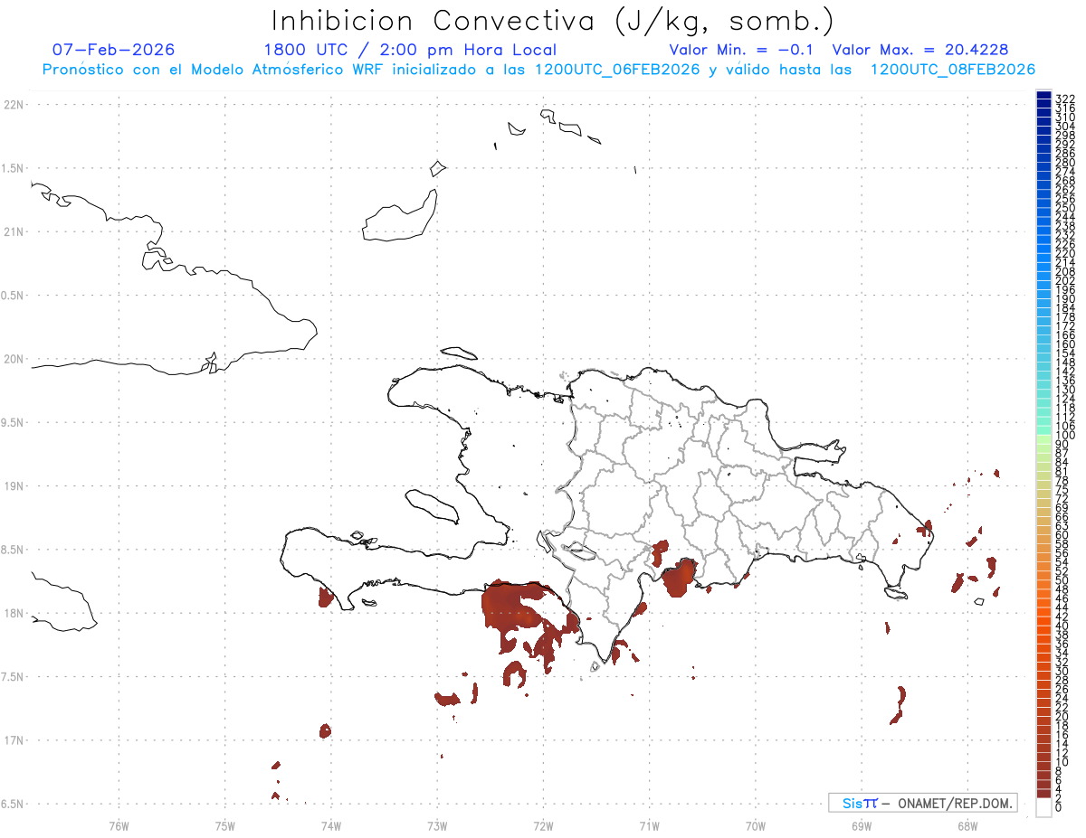Click the '76W' longitude label
Image resolution: width=1086 pixels, height=838 pixels.
(119, 825)
